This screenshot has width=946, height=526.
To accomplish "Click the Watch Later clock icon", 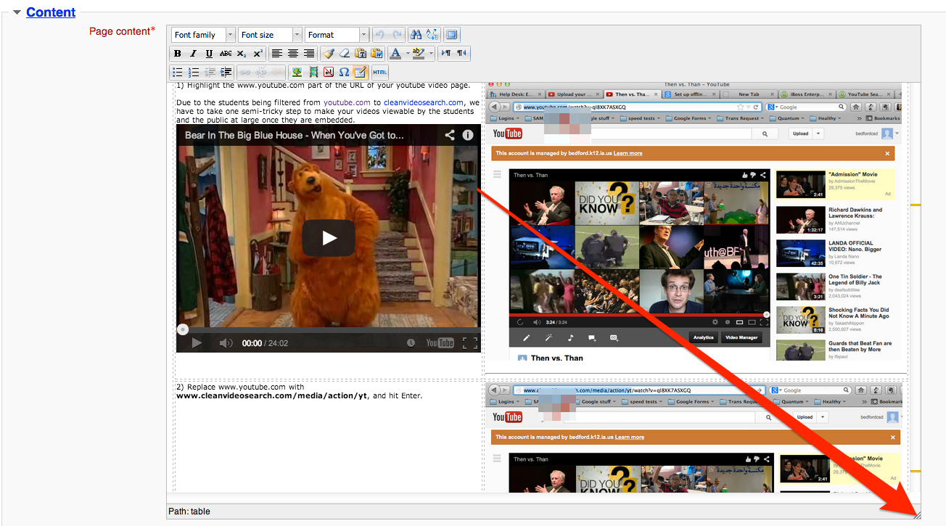I will tap(411, 343).
